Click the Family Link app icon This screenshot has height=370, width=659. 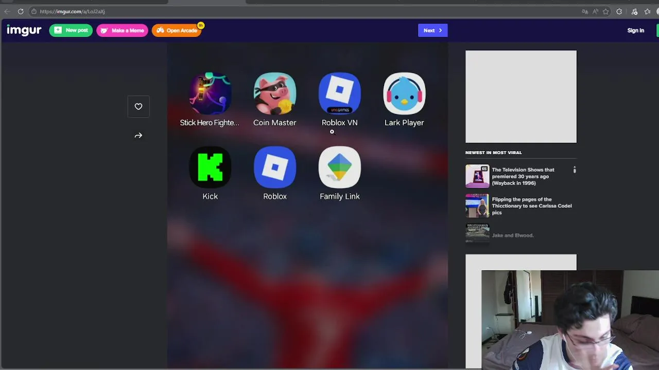[340, 167]
